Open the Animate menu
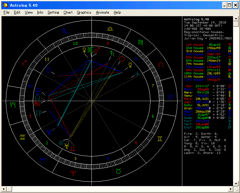 coord(102,12)
